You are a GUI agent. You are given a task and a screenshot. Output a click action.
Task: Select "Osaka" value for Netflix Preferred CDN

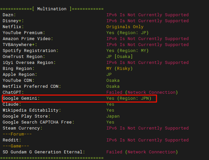[113, 86]
